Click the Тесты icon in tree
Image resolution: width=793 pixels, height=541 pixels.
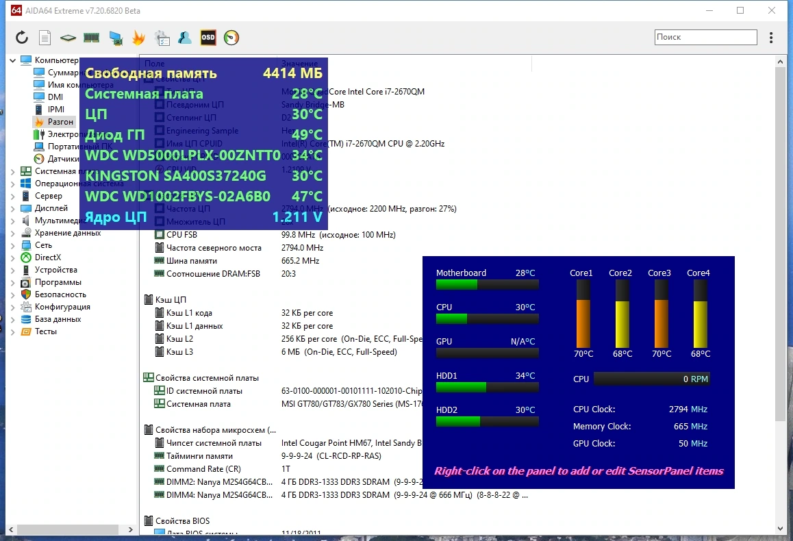click(x=26, y=331)
